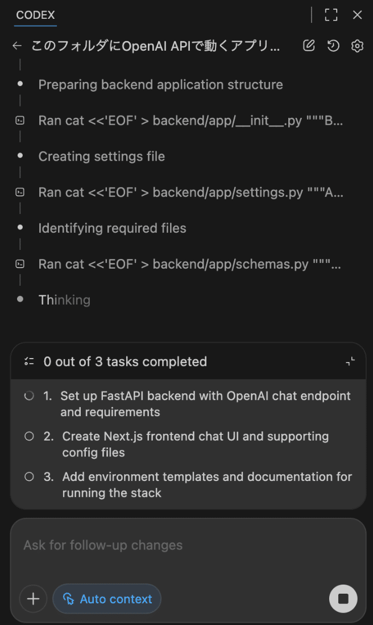Stop the running Codex response

tap(343, 599)
